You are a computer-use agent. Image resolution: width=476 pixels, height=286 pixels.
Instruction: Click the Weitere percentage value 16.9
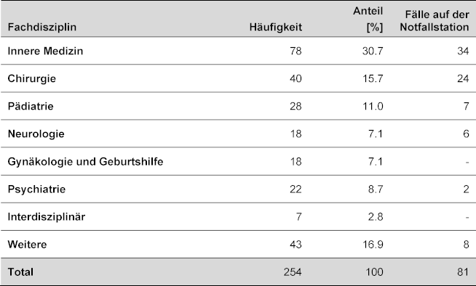click(373, 245)
